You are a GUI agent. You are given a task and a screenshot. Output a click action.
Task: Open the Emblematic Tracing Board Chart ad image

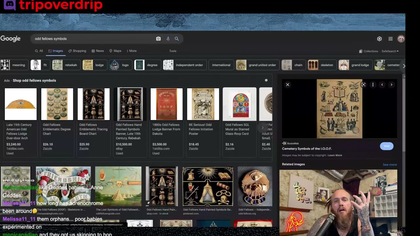coord(94,104)
